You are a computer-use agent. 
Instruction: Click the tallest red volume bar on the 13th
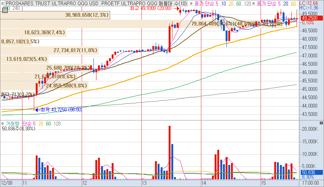pos(170,152)
